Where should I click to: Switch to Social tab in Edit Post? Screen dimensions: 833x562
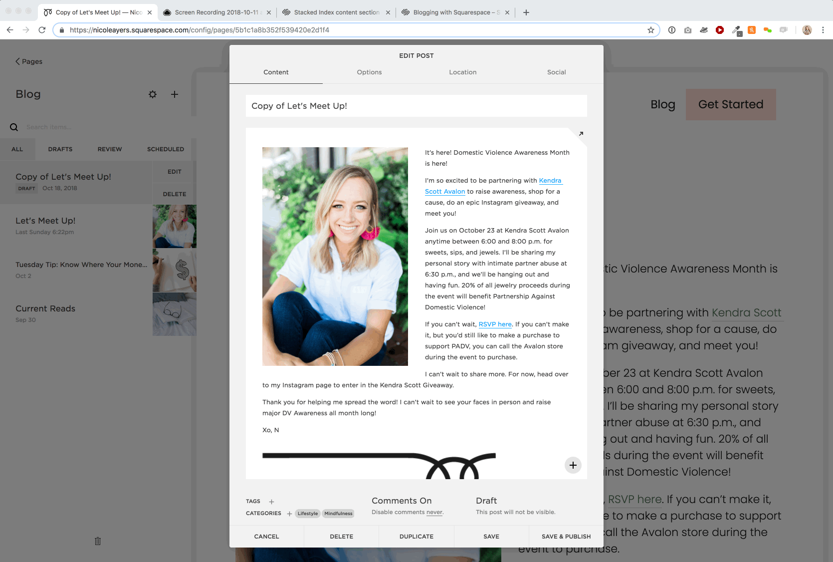[557, 72]
